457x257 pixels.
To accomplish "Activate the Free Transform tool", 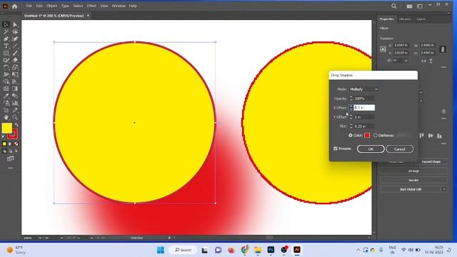I will [15, 74].
